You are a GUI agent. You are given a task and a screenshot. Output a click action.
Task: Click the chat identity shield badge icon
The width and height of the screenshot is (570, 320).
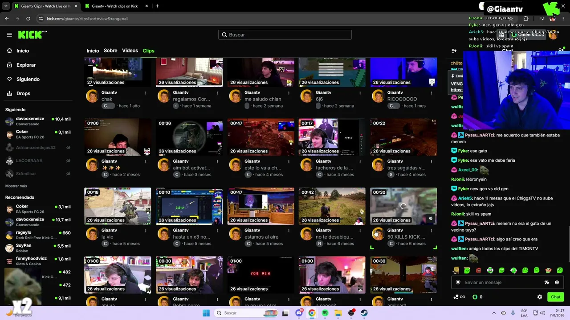[458, 282]
